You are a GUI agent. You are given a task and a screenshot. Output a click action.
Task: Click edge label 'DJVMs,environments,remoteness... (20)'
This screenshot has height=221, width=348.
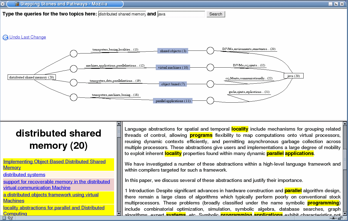(x=249, y=49)
